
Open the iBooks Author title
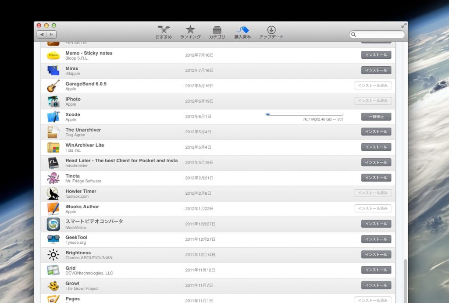(82, 207)
